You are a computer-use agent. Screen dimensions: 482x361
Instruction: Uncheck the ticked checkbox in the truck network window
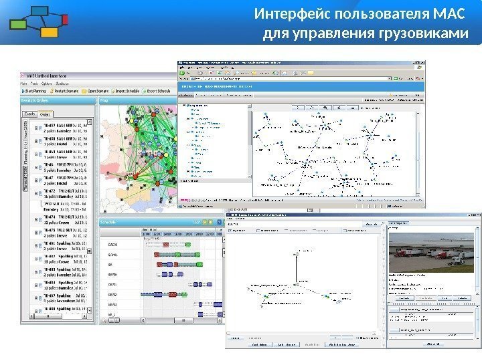pyautogui.click(x=230, y=230)
